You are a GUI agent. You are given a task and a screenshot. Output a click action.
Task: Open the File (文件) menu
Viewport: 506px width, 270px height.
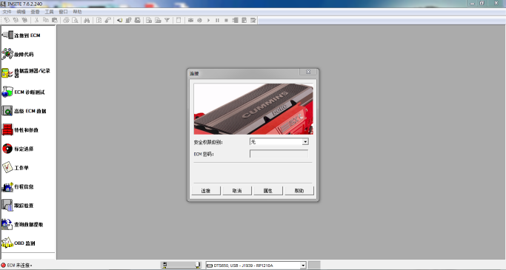pos(7,12)
